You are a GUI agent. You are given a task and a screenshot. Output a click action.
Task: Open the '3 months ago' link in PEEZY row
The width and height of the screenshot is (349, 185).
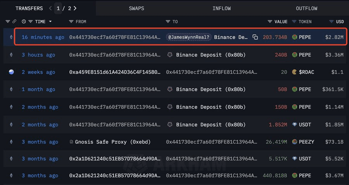[40, 142]
